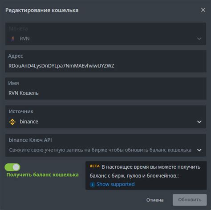Expand the binance Ключ API dropdown
This screenshot has width=211, height=210.
(199, 150)
